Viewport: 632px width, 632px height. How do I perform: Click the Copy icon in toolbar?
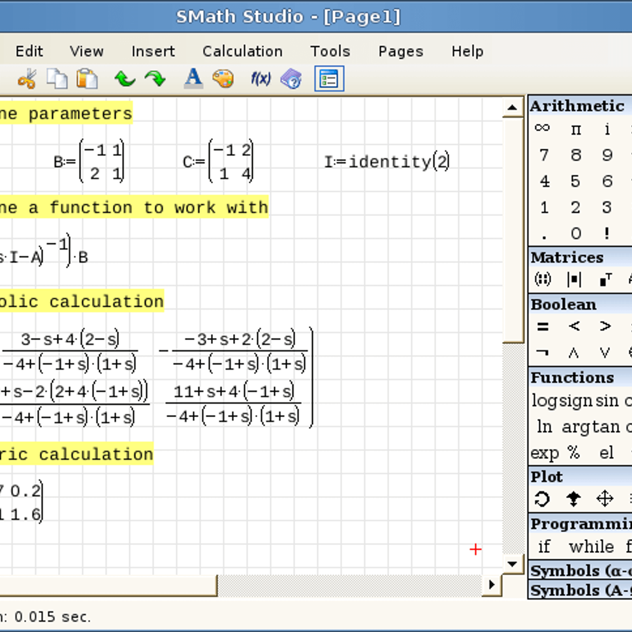57,79
